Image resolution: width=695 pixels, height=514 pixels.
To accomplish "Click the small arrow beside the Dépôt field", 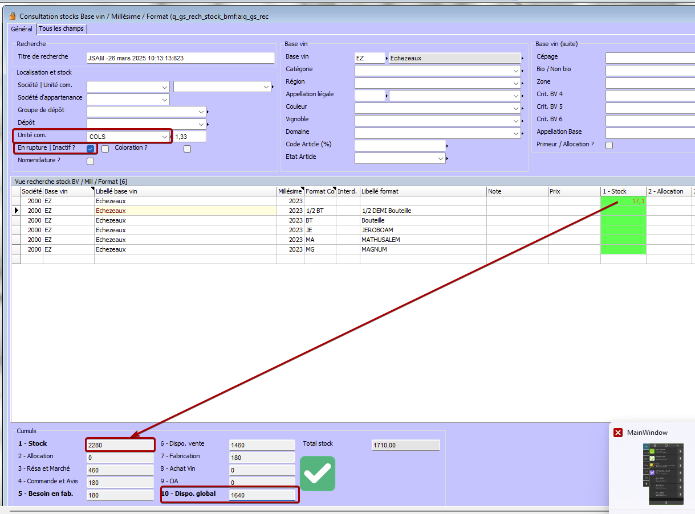I will (x=208, y=124).
